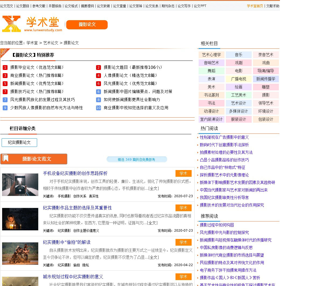Open thumbnail of candle-lit girl article
Image resolution: width=323 pixels, height=286 pixels.
(20, 219)
